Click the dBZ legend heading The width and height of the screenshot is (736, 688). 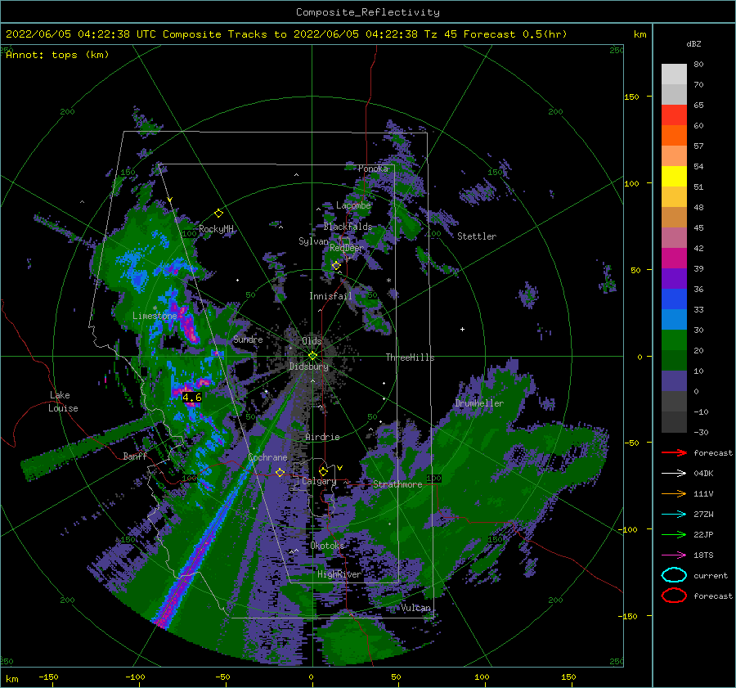point(693,43)
